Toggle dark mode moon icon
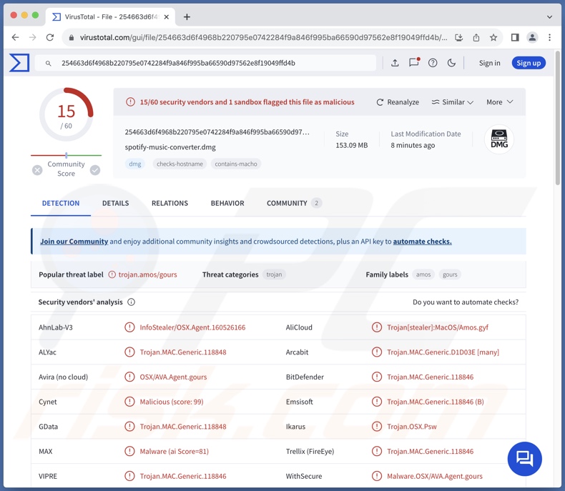 [x=451, y=63]
